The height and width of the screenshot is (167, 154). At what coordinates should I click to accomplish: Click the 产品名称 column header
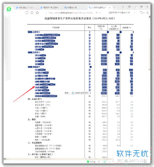tap(56, 28)
